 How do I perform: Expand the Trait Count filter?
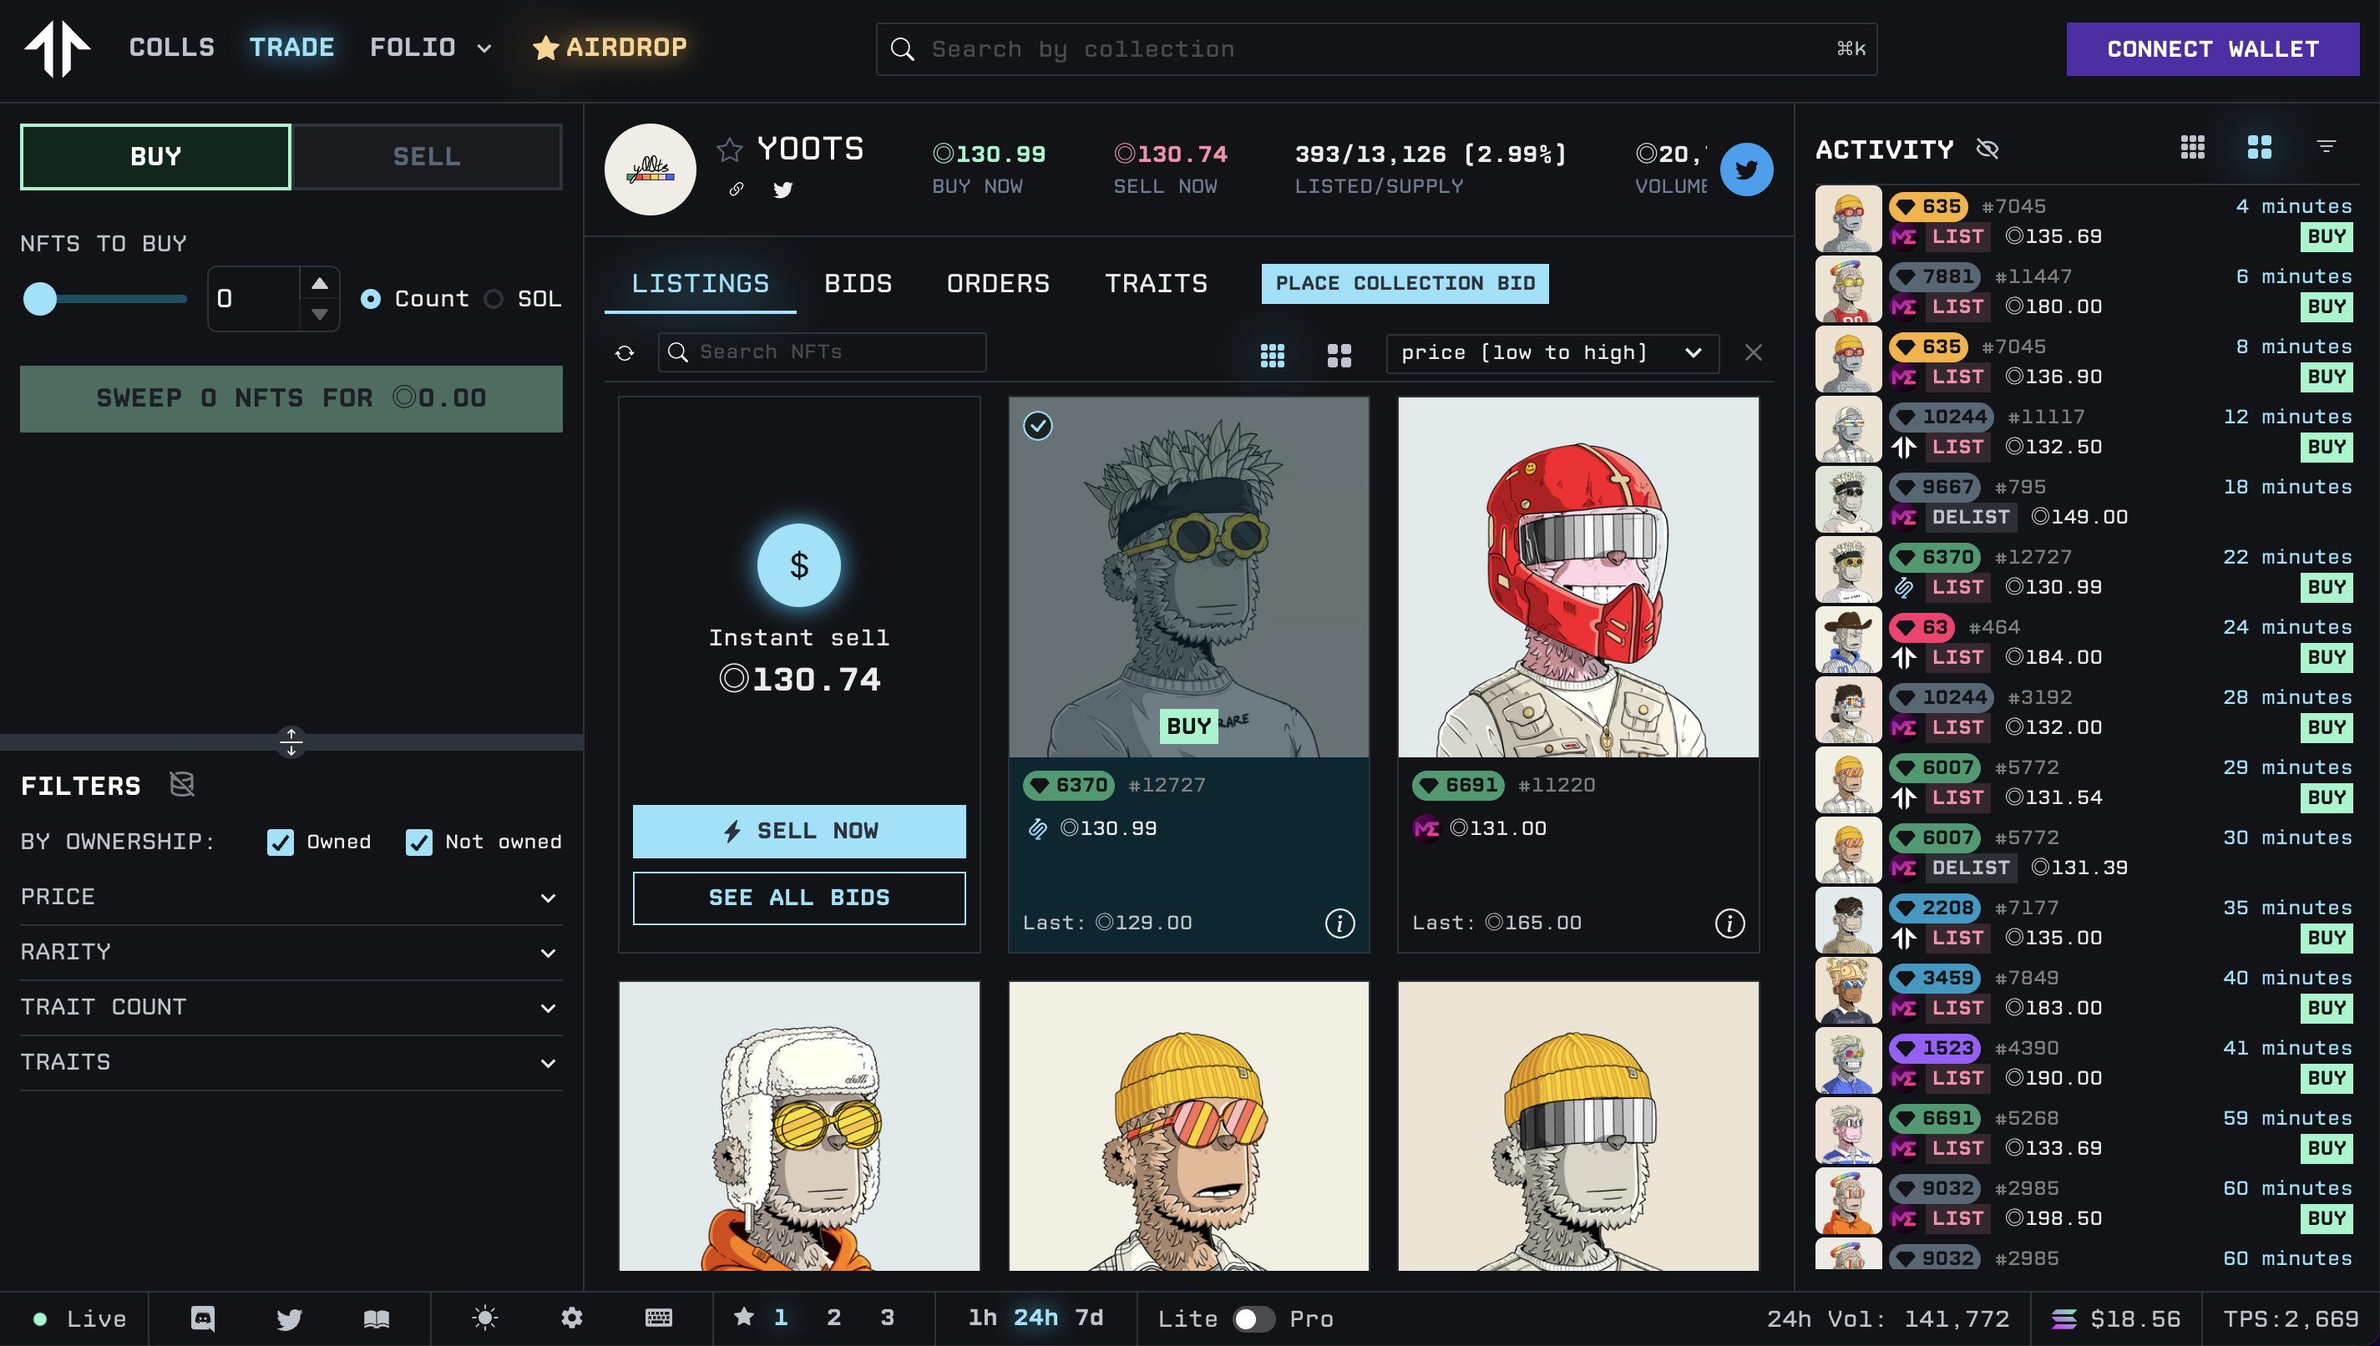(291, 1007)
